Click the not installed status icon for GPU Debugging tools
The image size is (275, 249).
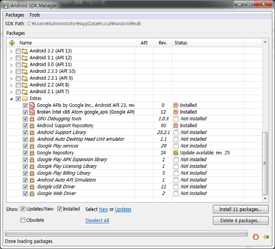[x=176, y=119]
